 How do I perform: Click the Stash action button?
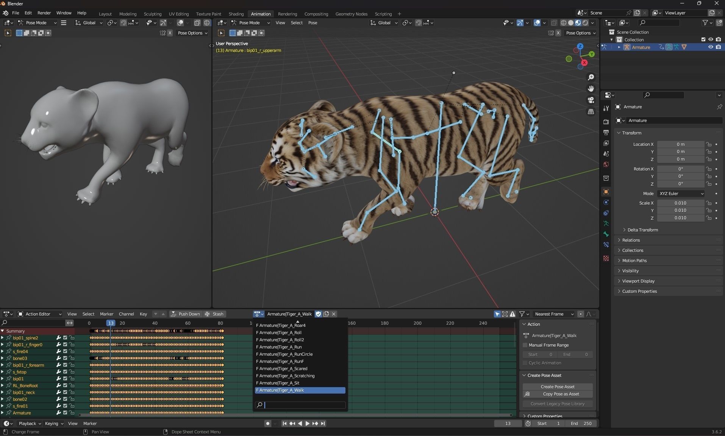pyautogui.click(x=214, y=314)
